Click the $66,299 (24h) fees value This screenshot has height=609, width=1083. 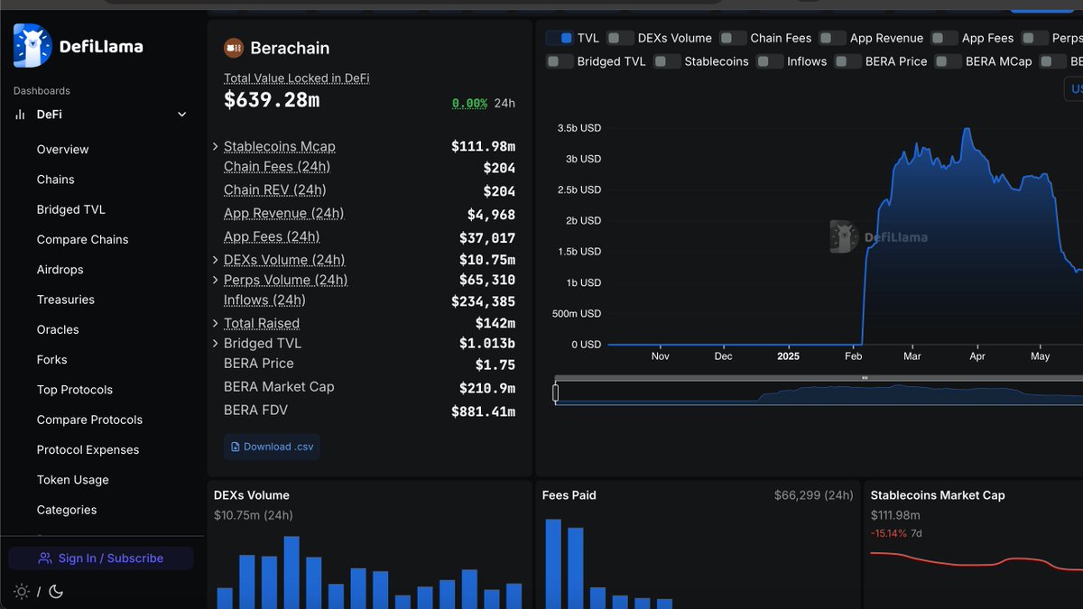tap(813, 495)
